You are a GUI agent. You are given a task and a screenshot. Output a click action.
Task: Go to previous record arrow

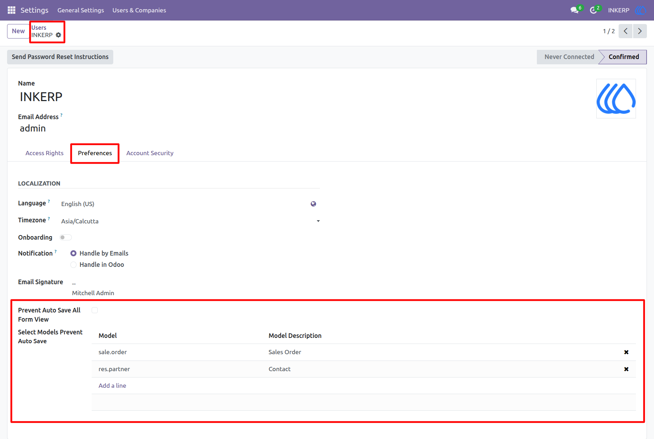(x=625, y=31)
